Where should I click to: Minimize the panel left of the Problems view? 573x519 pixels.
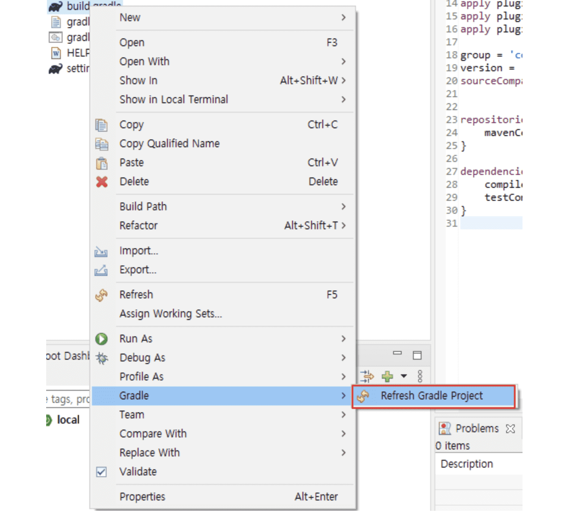[x=397, y=353]
